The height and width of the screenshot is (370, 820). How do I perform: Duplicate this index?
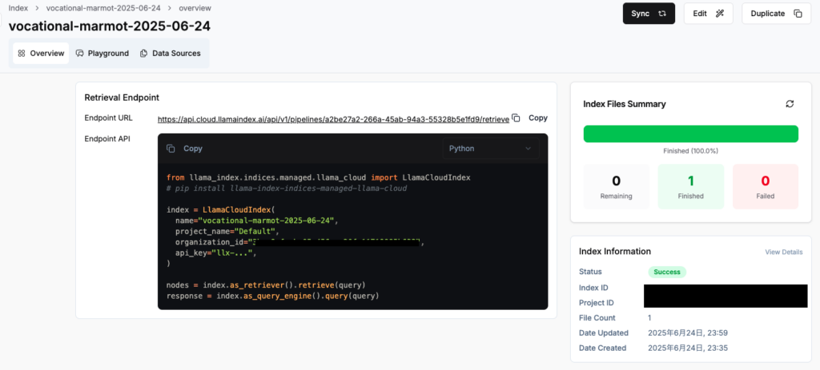[776, 14]
